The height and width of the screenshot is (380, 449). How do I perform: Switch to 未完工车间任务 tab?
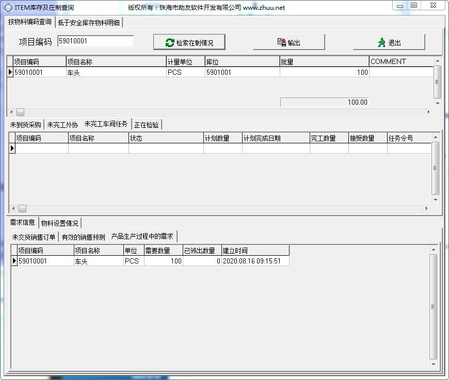106,124
